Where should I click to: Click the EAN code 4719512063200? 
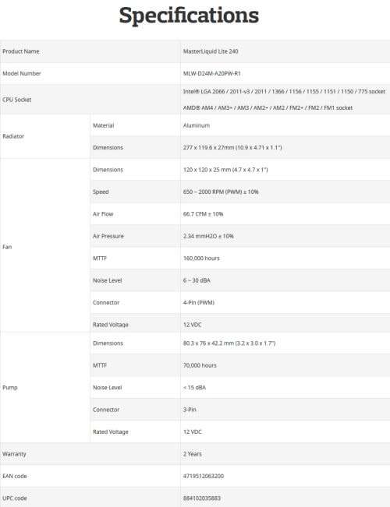[204, 476]
